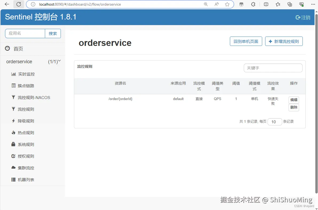Click the browser address bar URL
318x210 pixels.
(x=80, y=4)
